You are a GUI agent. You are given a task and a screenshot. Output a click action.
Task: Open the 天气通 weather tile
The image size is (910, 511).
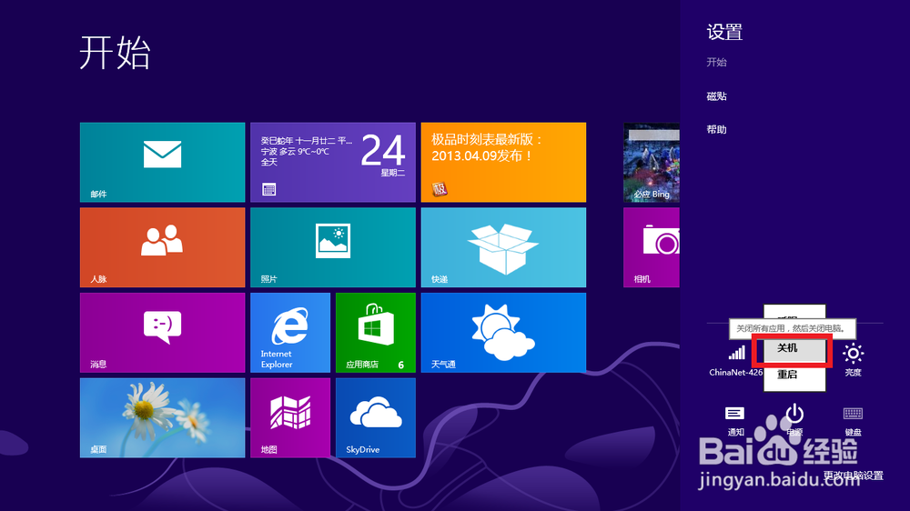click(503, 333)
